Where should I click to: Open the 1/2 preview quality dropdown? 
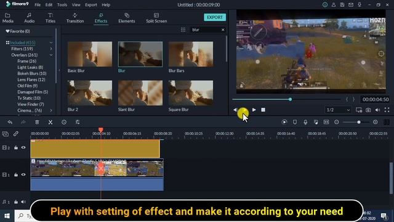tap(338, 110)
